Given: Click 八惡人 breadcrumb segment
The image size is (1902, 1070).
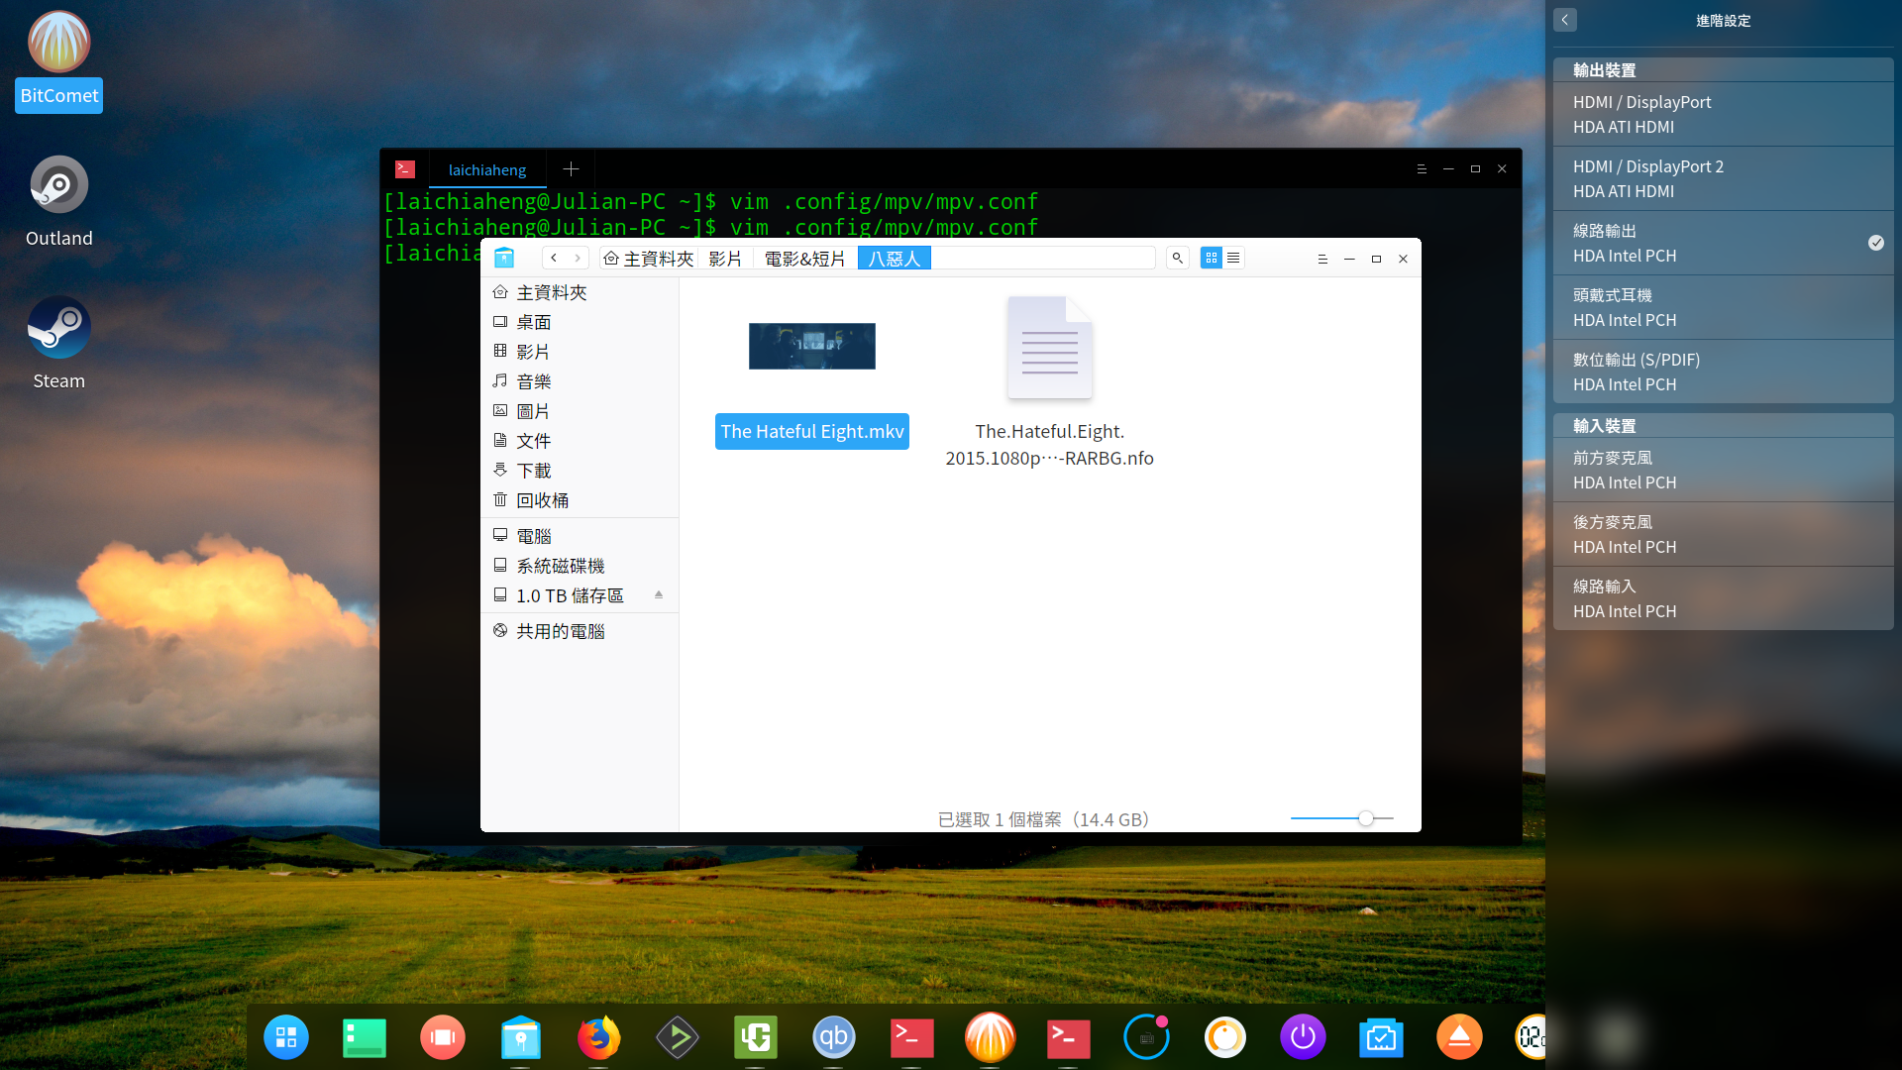Looking at the screenshot, I should (895, 259).
